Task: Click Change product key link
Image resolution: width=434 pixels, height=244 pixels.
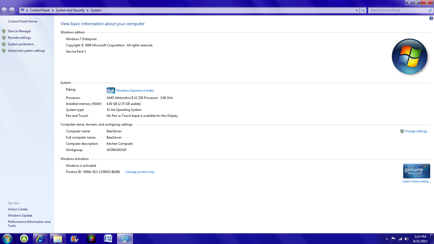Action: tap(140, 172)
